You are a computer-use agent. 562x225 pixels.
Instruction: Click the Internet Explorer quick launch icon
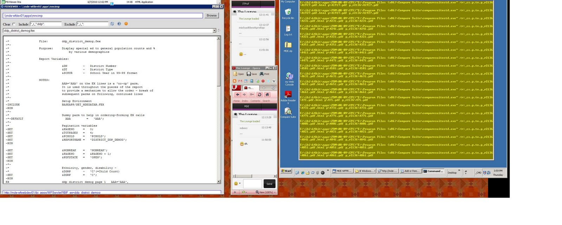coord(302,172)
